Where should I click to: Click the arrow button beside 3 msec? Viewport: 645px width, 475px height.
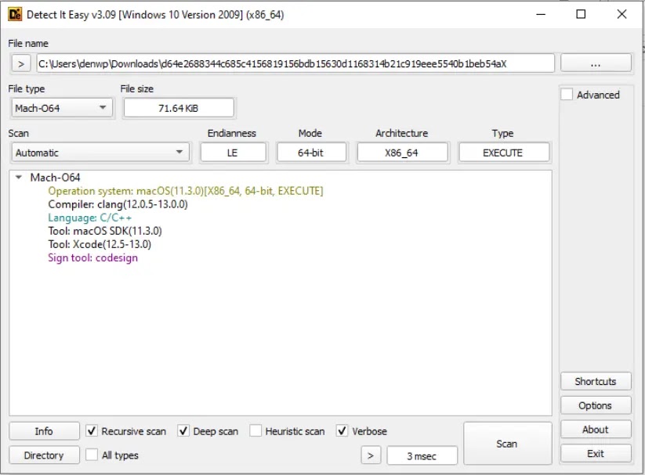371,455
